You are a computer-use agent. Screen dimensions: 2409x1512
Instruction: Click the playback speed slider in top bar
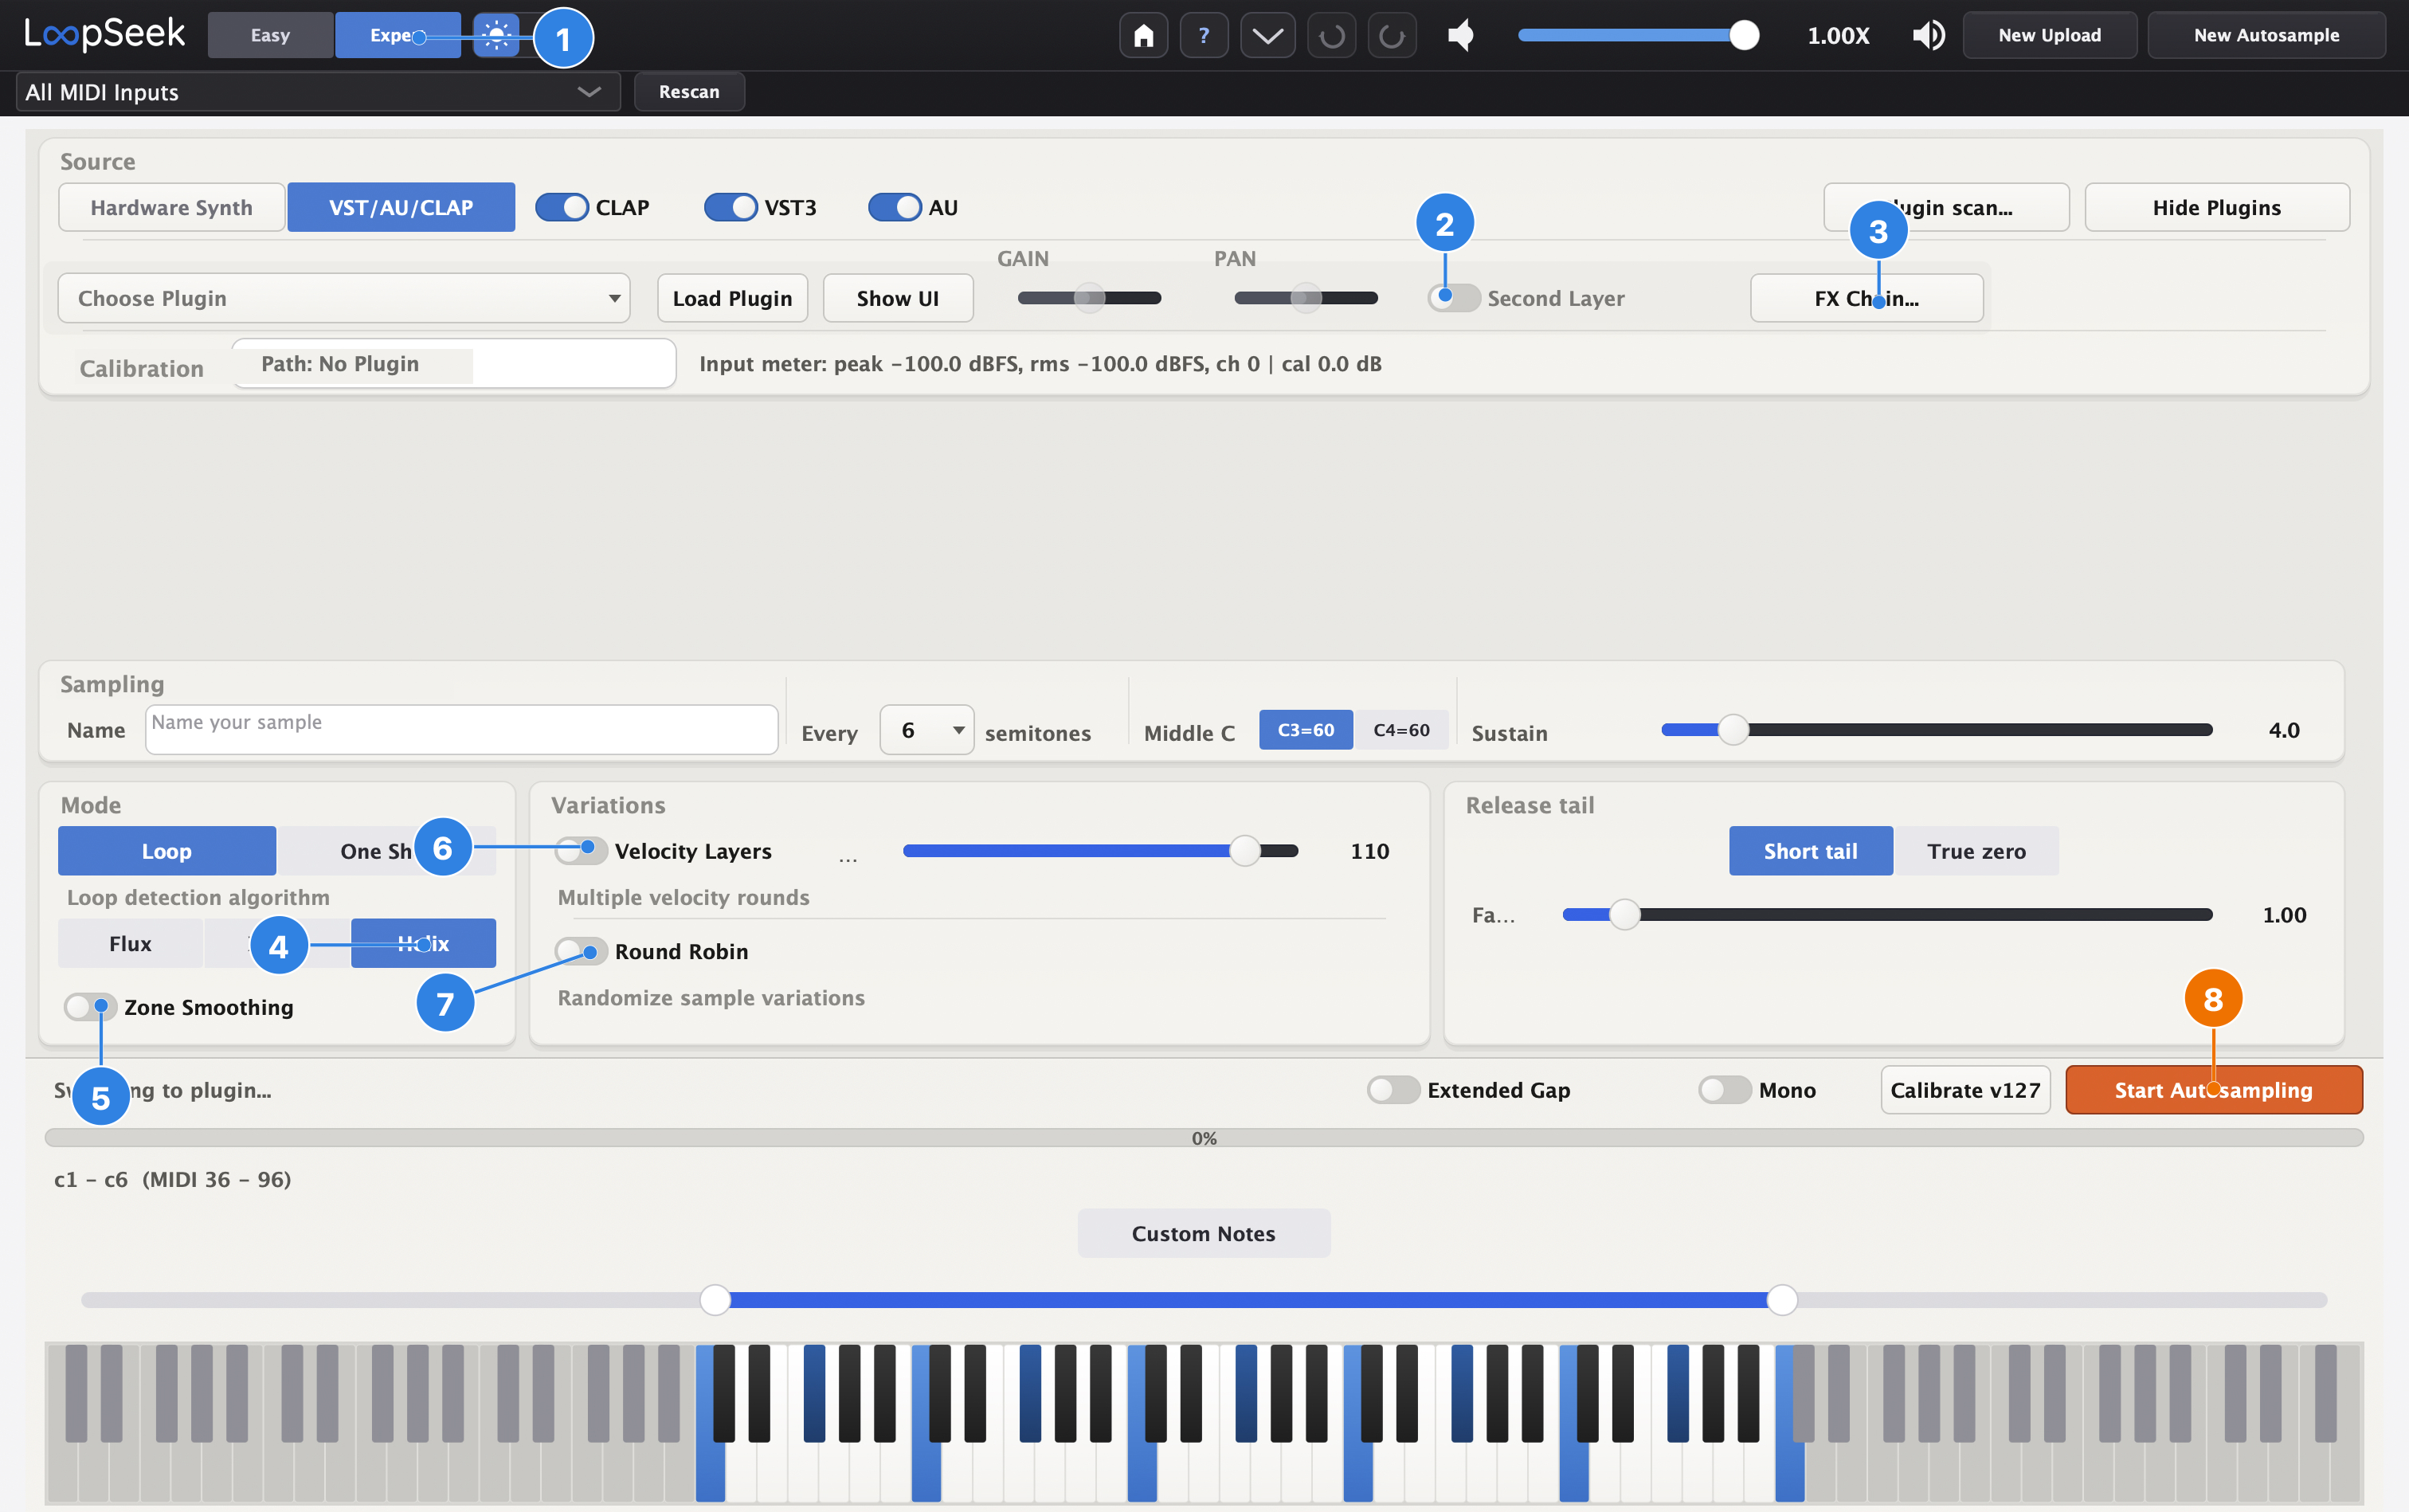click(x=1638, y=35)
